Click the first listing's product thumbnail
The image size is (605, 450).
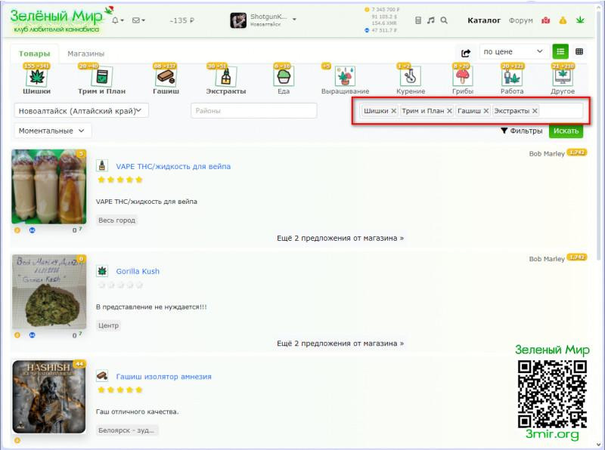coord(49,186)
